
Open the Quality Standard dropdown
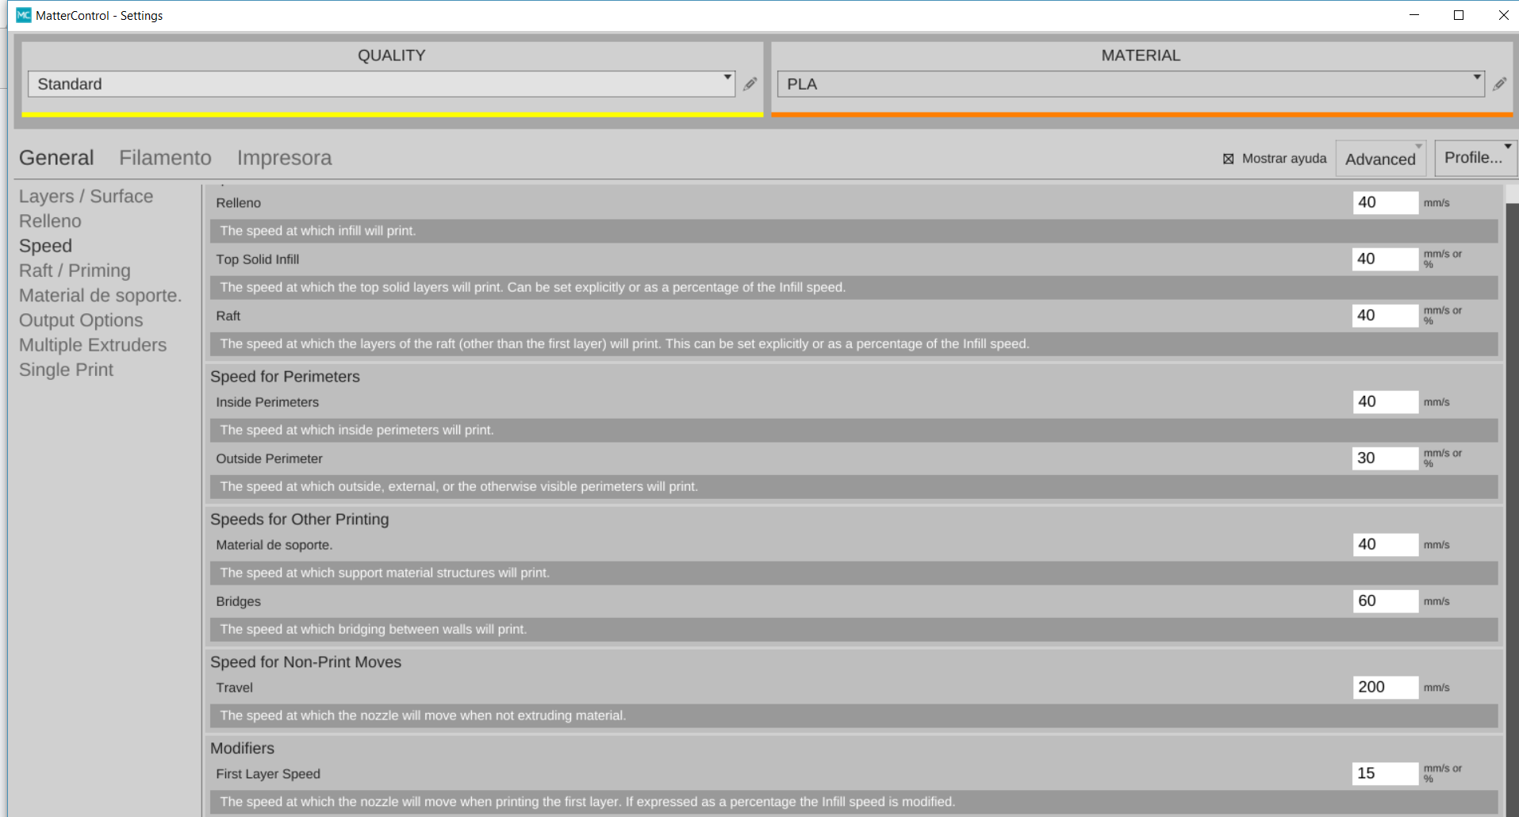click(x=381, y=84)
